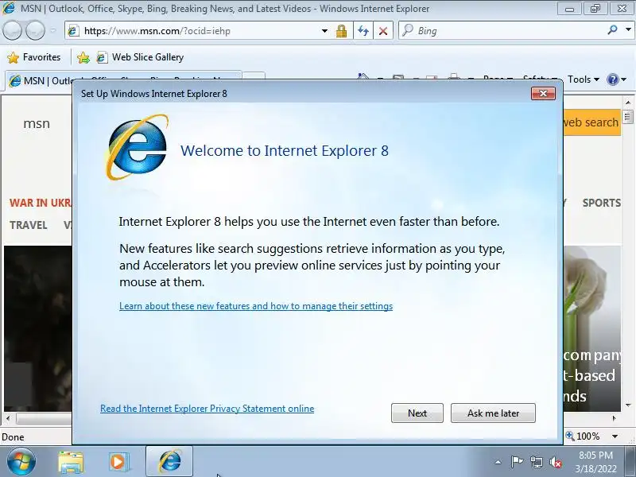Image resolution: width=636 pixels, height=477 pixels.
Task: Click Add to Favorites Bar icon
Action: pyautogui.click(x=83, y=57)
